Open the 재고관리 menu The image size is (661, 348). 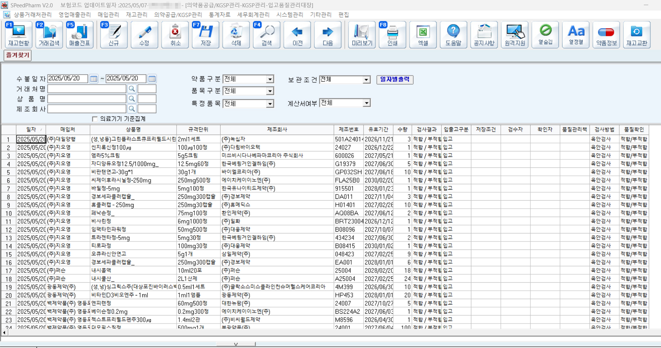point(136,15)
